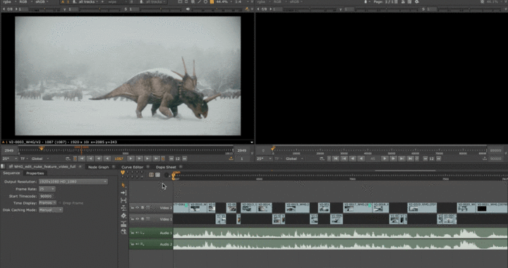This screenshot has height=268, width=508.
Task: Open right viewer Global range dropdown
Action: [294, 159]
